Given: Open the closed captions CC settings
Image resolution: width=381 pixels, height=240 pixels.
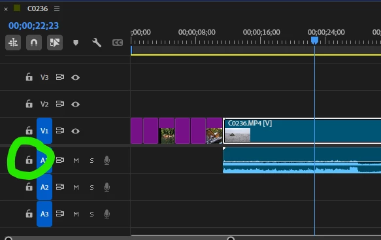Looking at the screenshot, I should pos(118,43).
